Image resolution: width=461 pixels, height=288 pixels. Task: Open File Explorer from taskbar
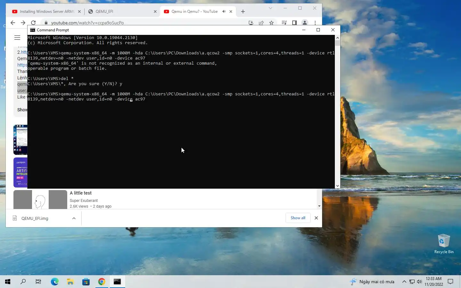(x=70, y=282)
